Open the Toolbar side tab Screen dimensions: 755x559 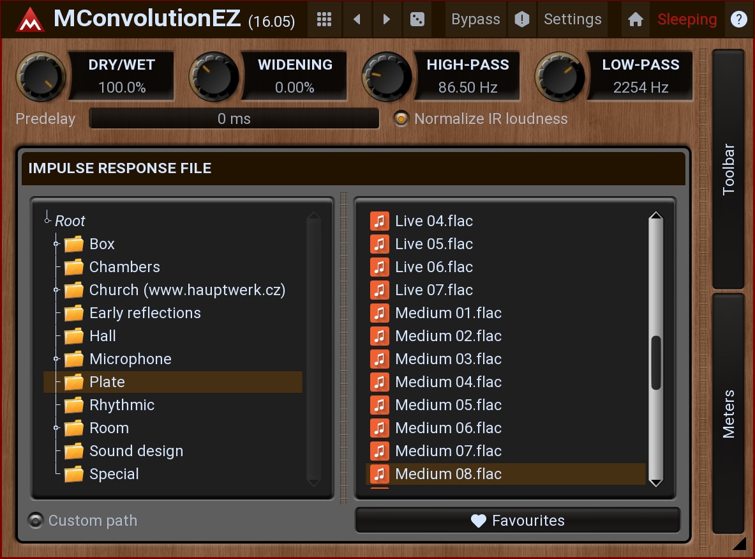coord(728,169)
